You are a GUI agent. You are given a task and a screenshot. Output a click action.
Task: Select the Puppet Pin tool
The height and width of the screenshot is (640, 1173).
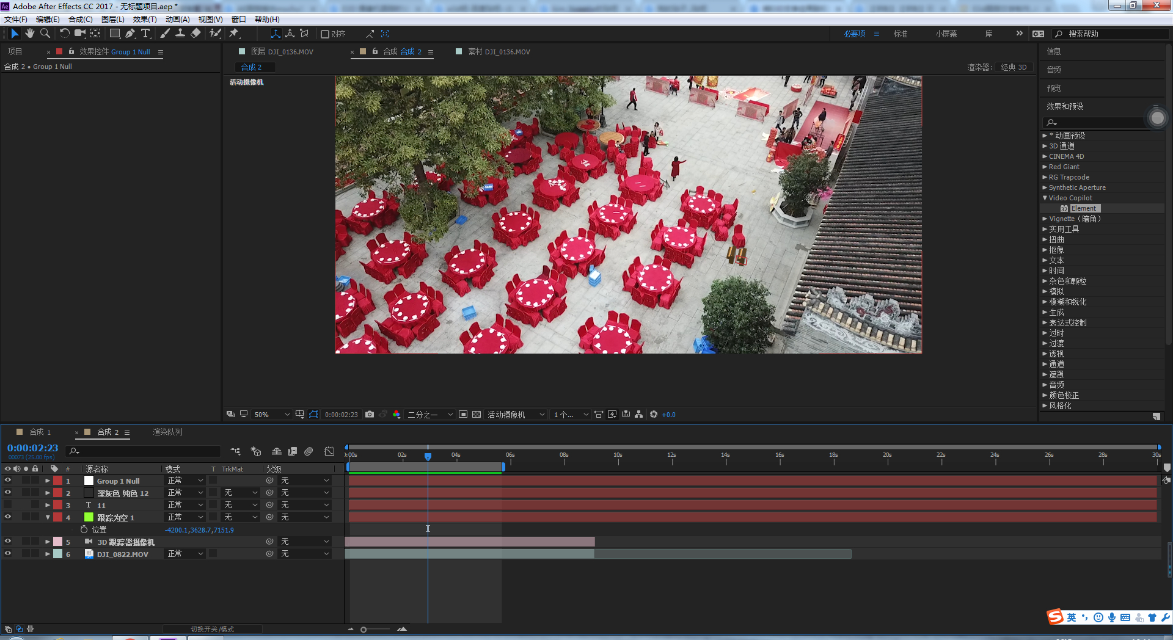coord(234,34)
